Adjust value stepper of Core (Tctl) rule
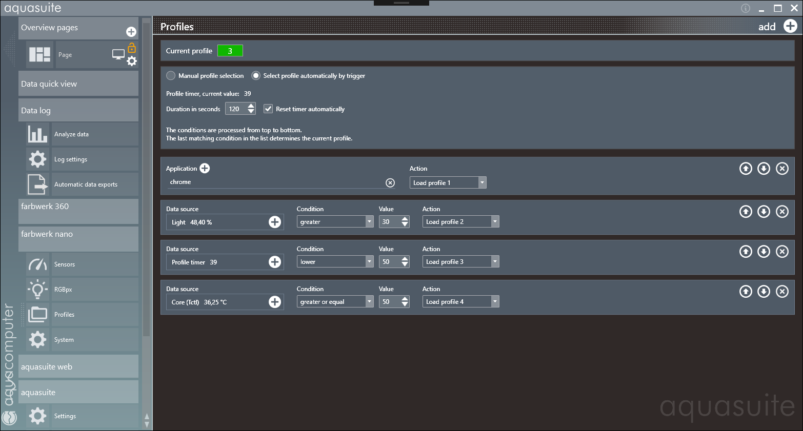The width and height of the screenshot is (803, 431). 405,301
